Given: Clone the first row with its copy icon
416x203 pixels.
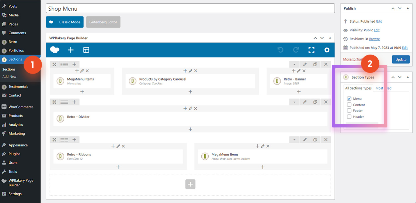Looking at the screenshot, I should point(315,64).
